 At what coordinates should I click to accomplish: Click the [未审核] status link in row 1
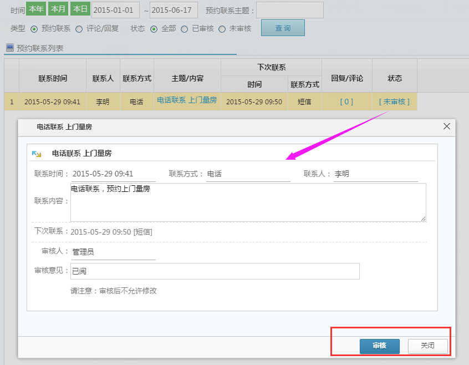click(394, 102)
